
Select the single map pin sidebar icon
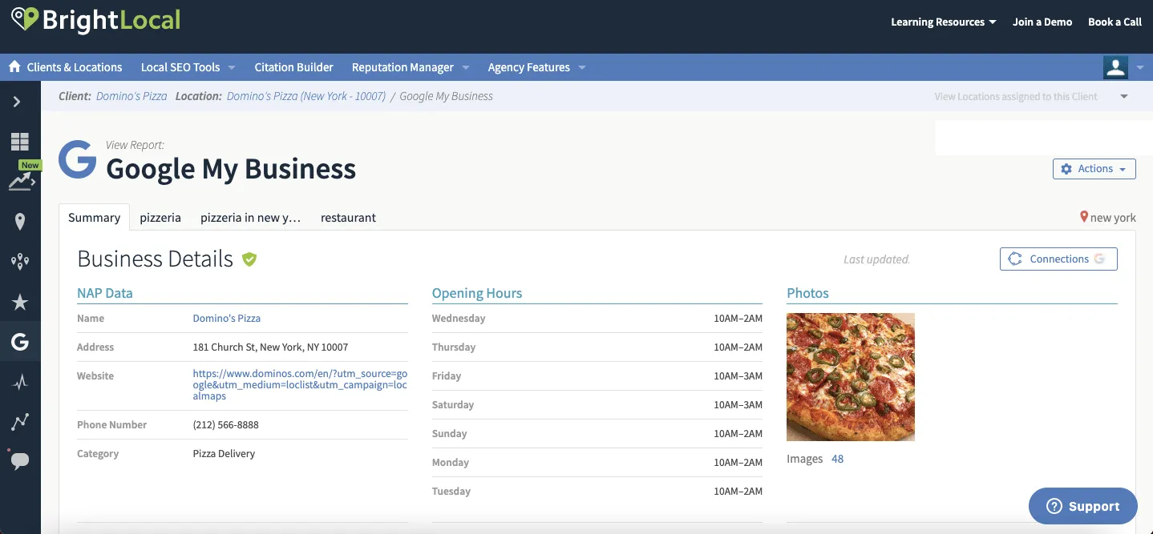point(20,222)
